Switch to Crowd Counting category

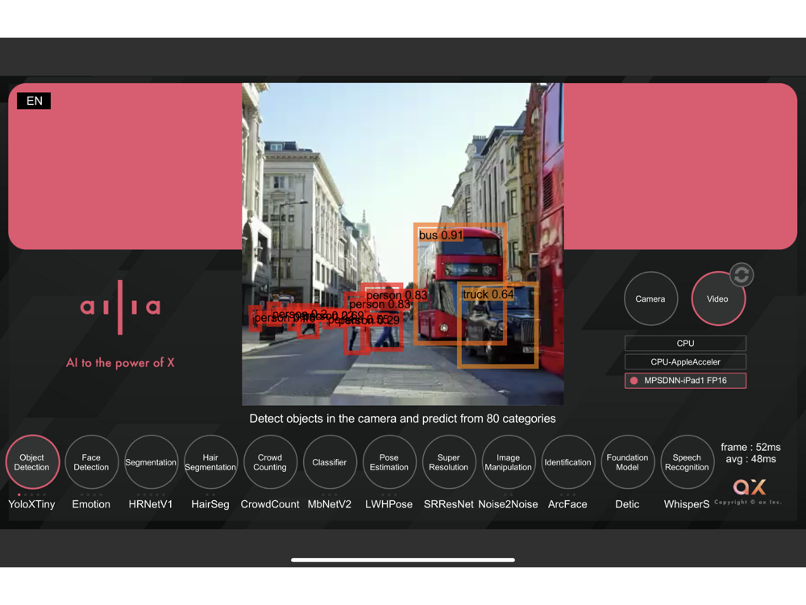270,462
